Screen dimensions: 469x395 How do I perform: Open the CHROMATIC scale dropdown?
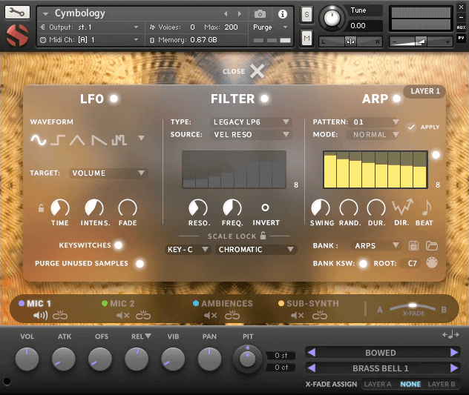(x=256, y=249)
